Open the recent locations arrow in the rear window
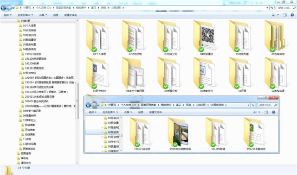Screen dimensions: 297x175 point(13,8)
